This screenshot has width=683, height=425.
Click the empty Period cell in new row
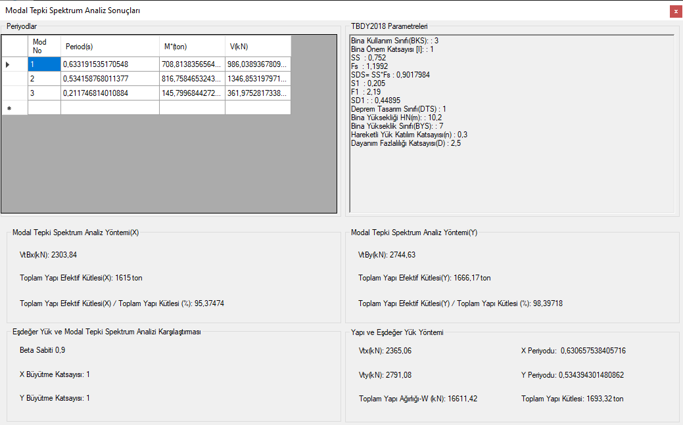(x=110, y=107)
